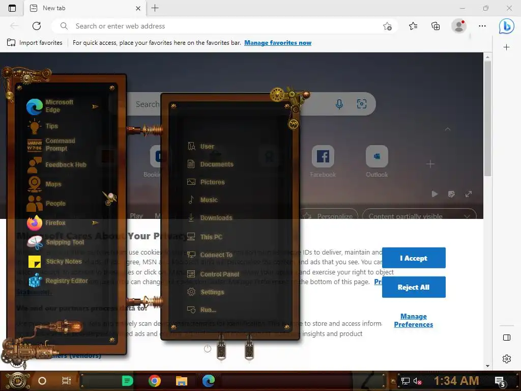Screen dimensions: 521x391
Task: Open Task View on taskbar
Action: [x=67, y=381]
